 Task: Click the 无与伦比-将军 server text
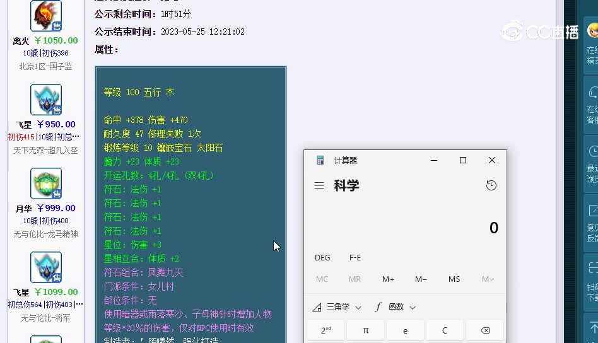46,318
